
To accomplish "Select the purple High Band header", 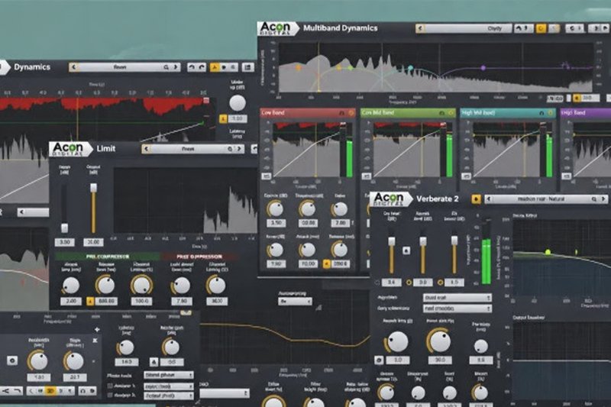I will point(585,113).
